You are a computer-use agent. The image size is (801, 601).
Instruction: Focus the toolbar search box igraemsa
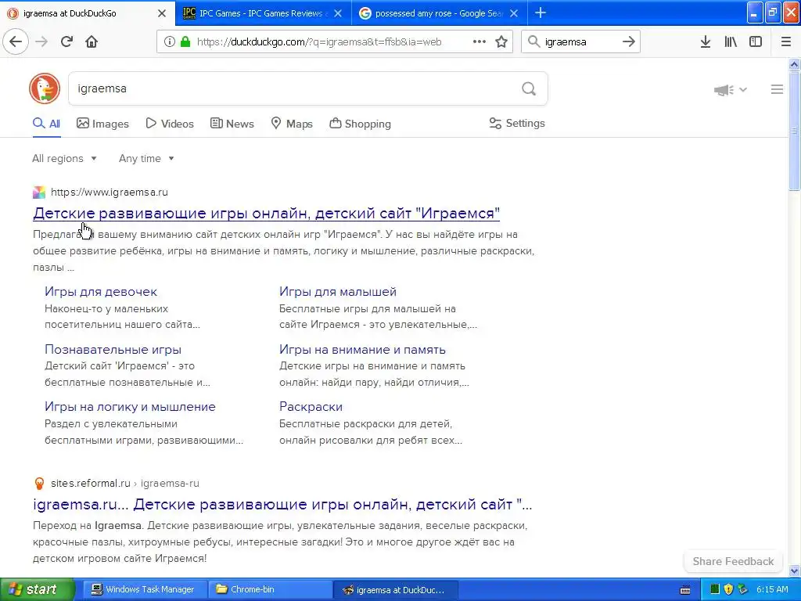[580, 42]
